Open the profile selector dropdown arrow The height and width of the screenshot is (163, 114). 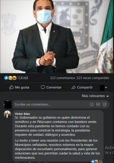(x=106, y=88)
